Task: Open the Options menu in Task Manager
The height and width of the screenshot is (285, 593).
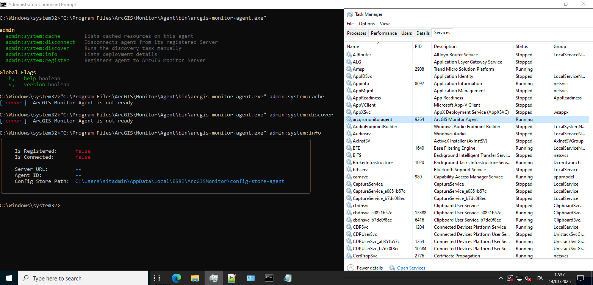Action: point(367,24)
